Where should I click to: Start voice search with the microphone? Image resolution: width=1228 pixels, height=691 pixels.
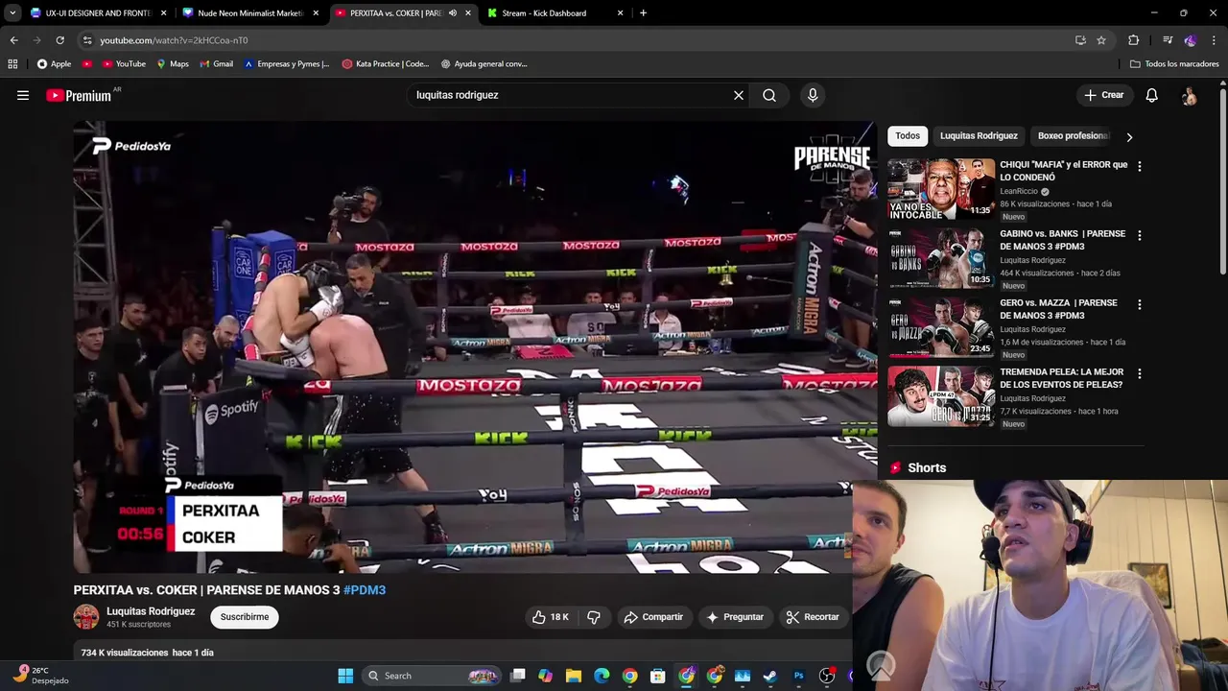point(813,95)
